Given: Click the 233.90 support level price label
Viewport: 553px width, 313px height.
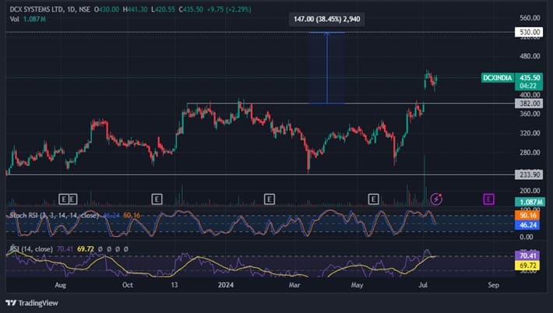Looking at the screenshot, I should (529, 175).
